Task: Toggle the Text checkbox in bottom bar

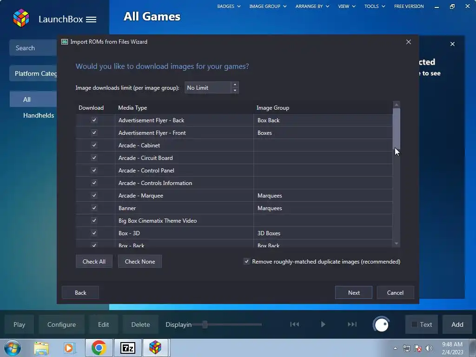Action: click(414, 324)
